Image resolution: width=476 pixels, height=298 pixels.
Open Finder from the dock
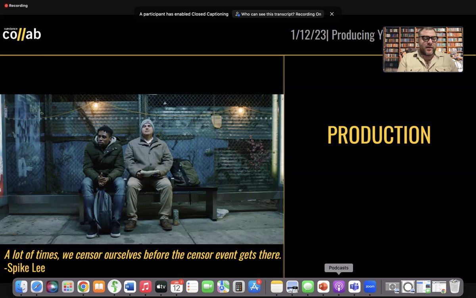pyautogui.click(x=21, y=286)
